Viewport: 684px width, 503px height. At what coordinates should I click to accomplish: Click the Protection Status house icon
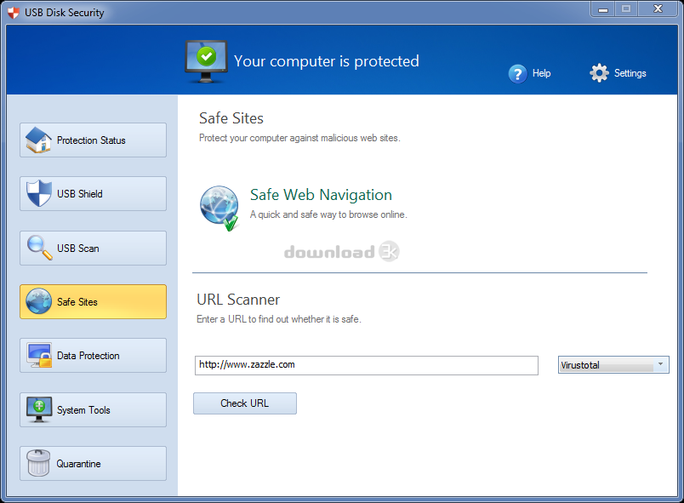(x=38, y=140)
